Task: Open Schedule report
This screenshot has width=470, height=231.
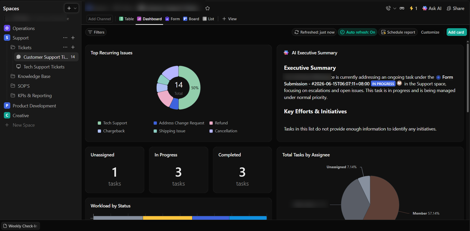Action: coord(398,32)
